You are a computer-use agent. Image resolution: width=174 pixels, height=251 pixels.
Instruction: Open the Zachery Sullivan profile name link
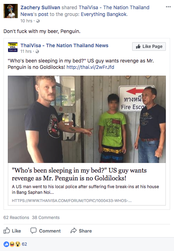pyautogui.click(x=40, y=7)
